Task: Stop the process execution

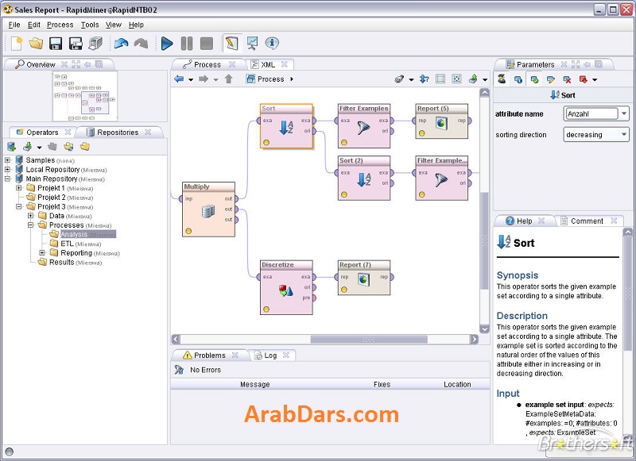Action: (x=207, y=44)
